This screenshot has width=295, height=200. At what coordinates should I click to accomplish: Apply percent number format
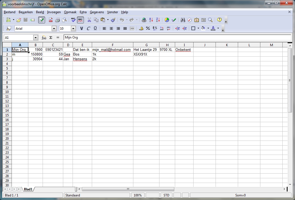[148, 28]
